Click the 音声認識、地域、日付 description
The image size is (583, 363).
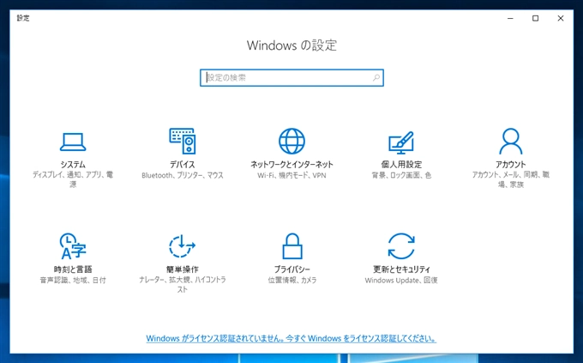(73, 280)
